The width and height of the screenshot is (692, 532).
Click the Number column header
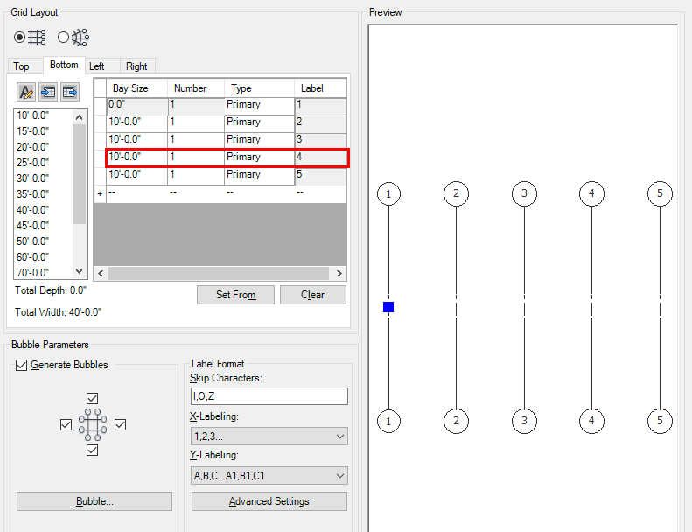[196, 88]
